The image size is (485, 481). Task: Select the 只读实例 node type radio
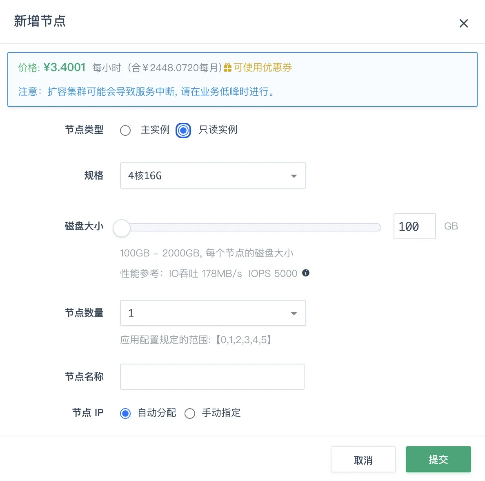coord(183,130)
